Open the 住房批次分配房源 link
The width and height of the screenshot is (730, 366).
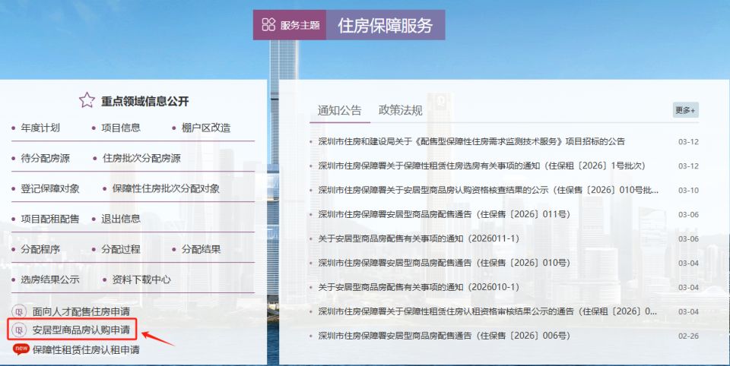[141, 158]
